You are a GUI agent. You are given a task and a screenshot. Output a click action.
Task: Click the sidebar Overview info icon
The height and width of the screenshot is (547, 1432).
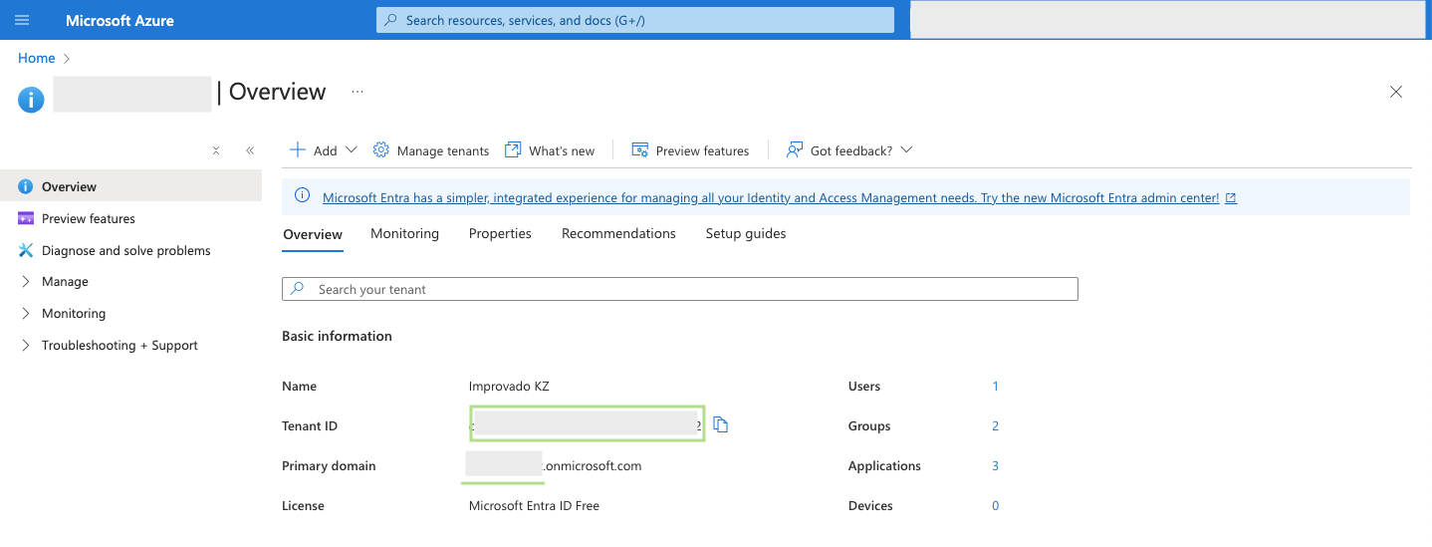tap(25, 186)
